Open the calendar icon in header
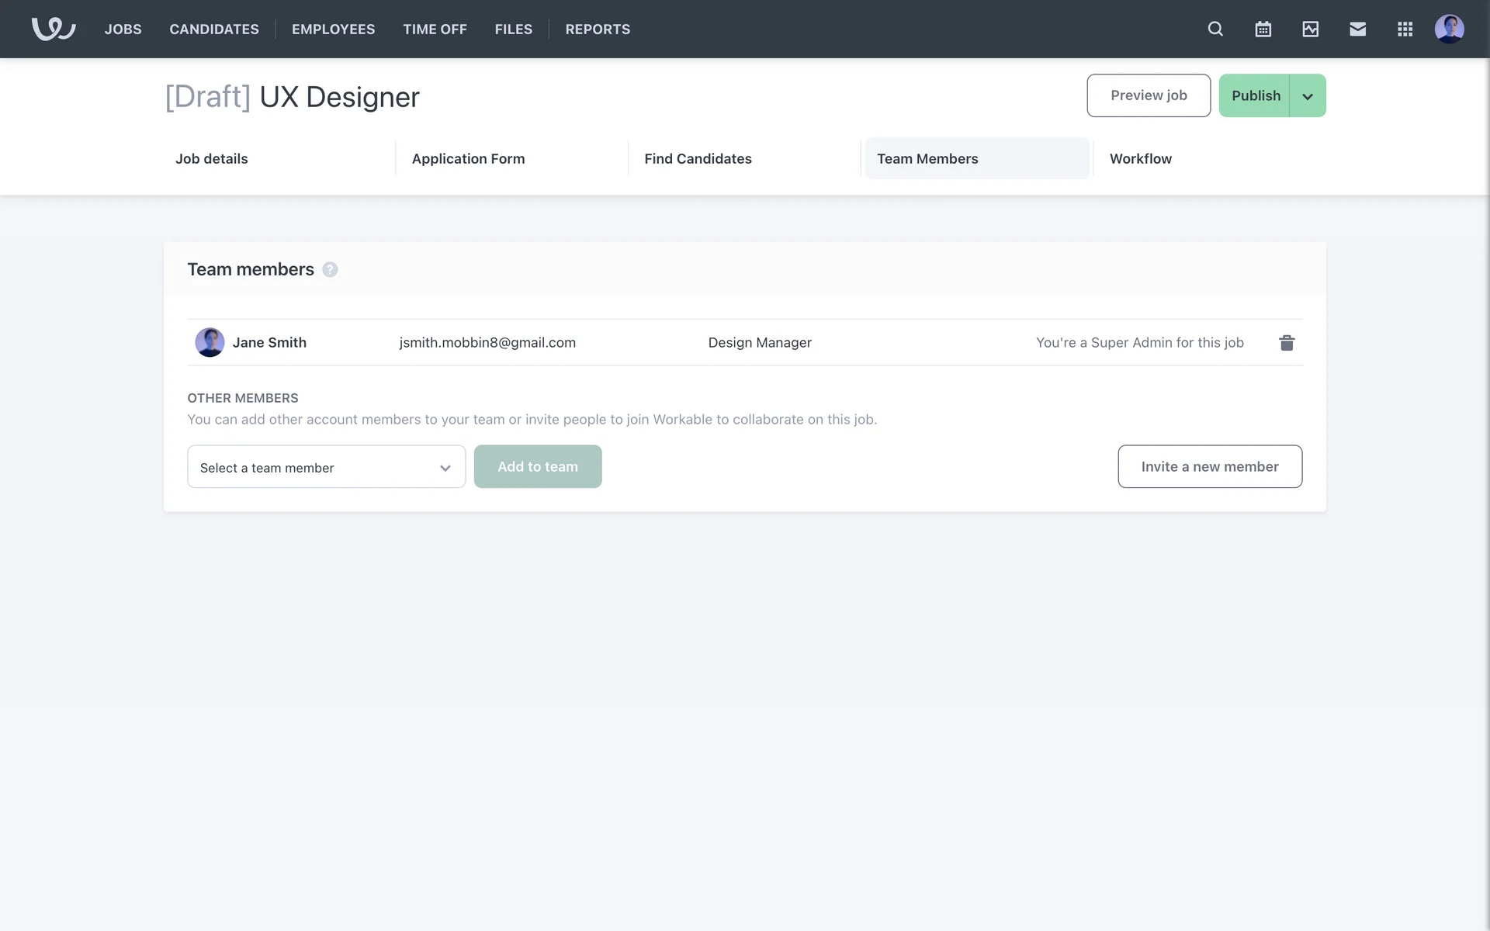1490x931 pixels. coord(1263,29)
